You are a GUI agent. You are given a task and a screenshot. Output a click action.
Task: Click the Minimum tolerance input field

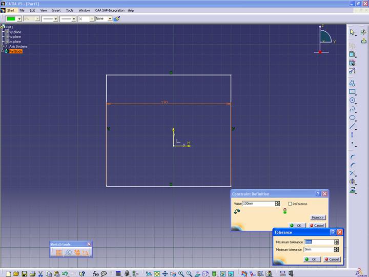tap(319, 249)
